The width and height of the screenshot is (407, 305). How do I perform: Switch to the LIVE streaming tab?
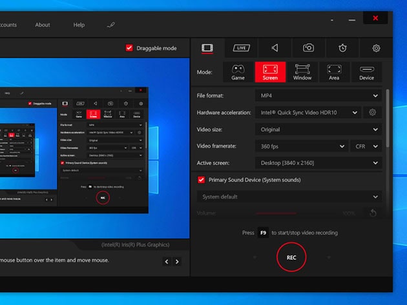pos(241,48)
